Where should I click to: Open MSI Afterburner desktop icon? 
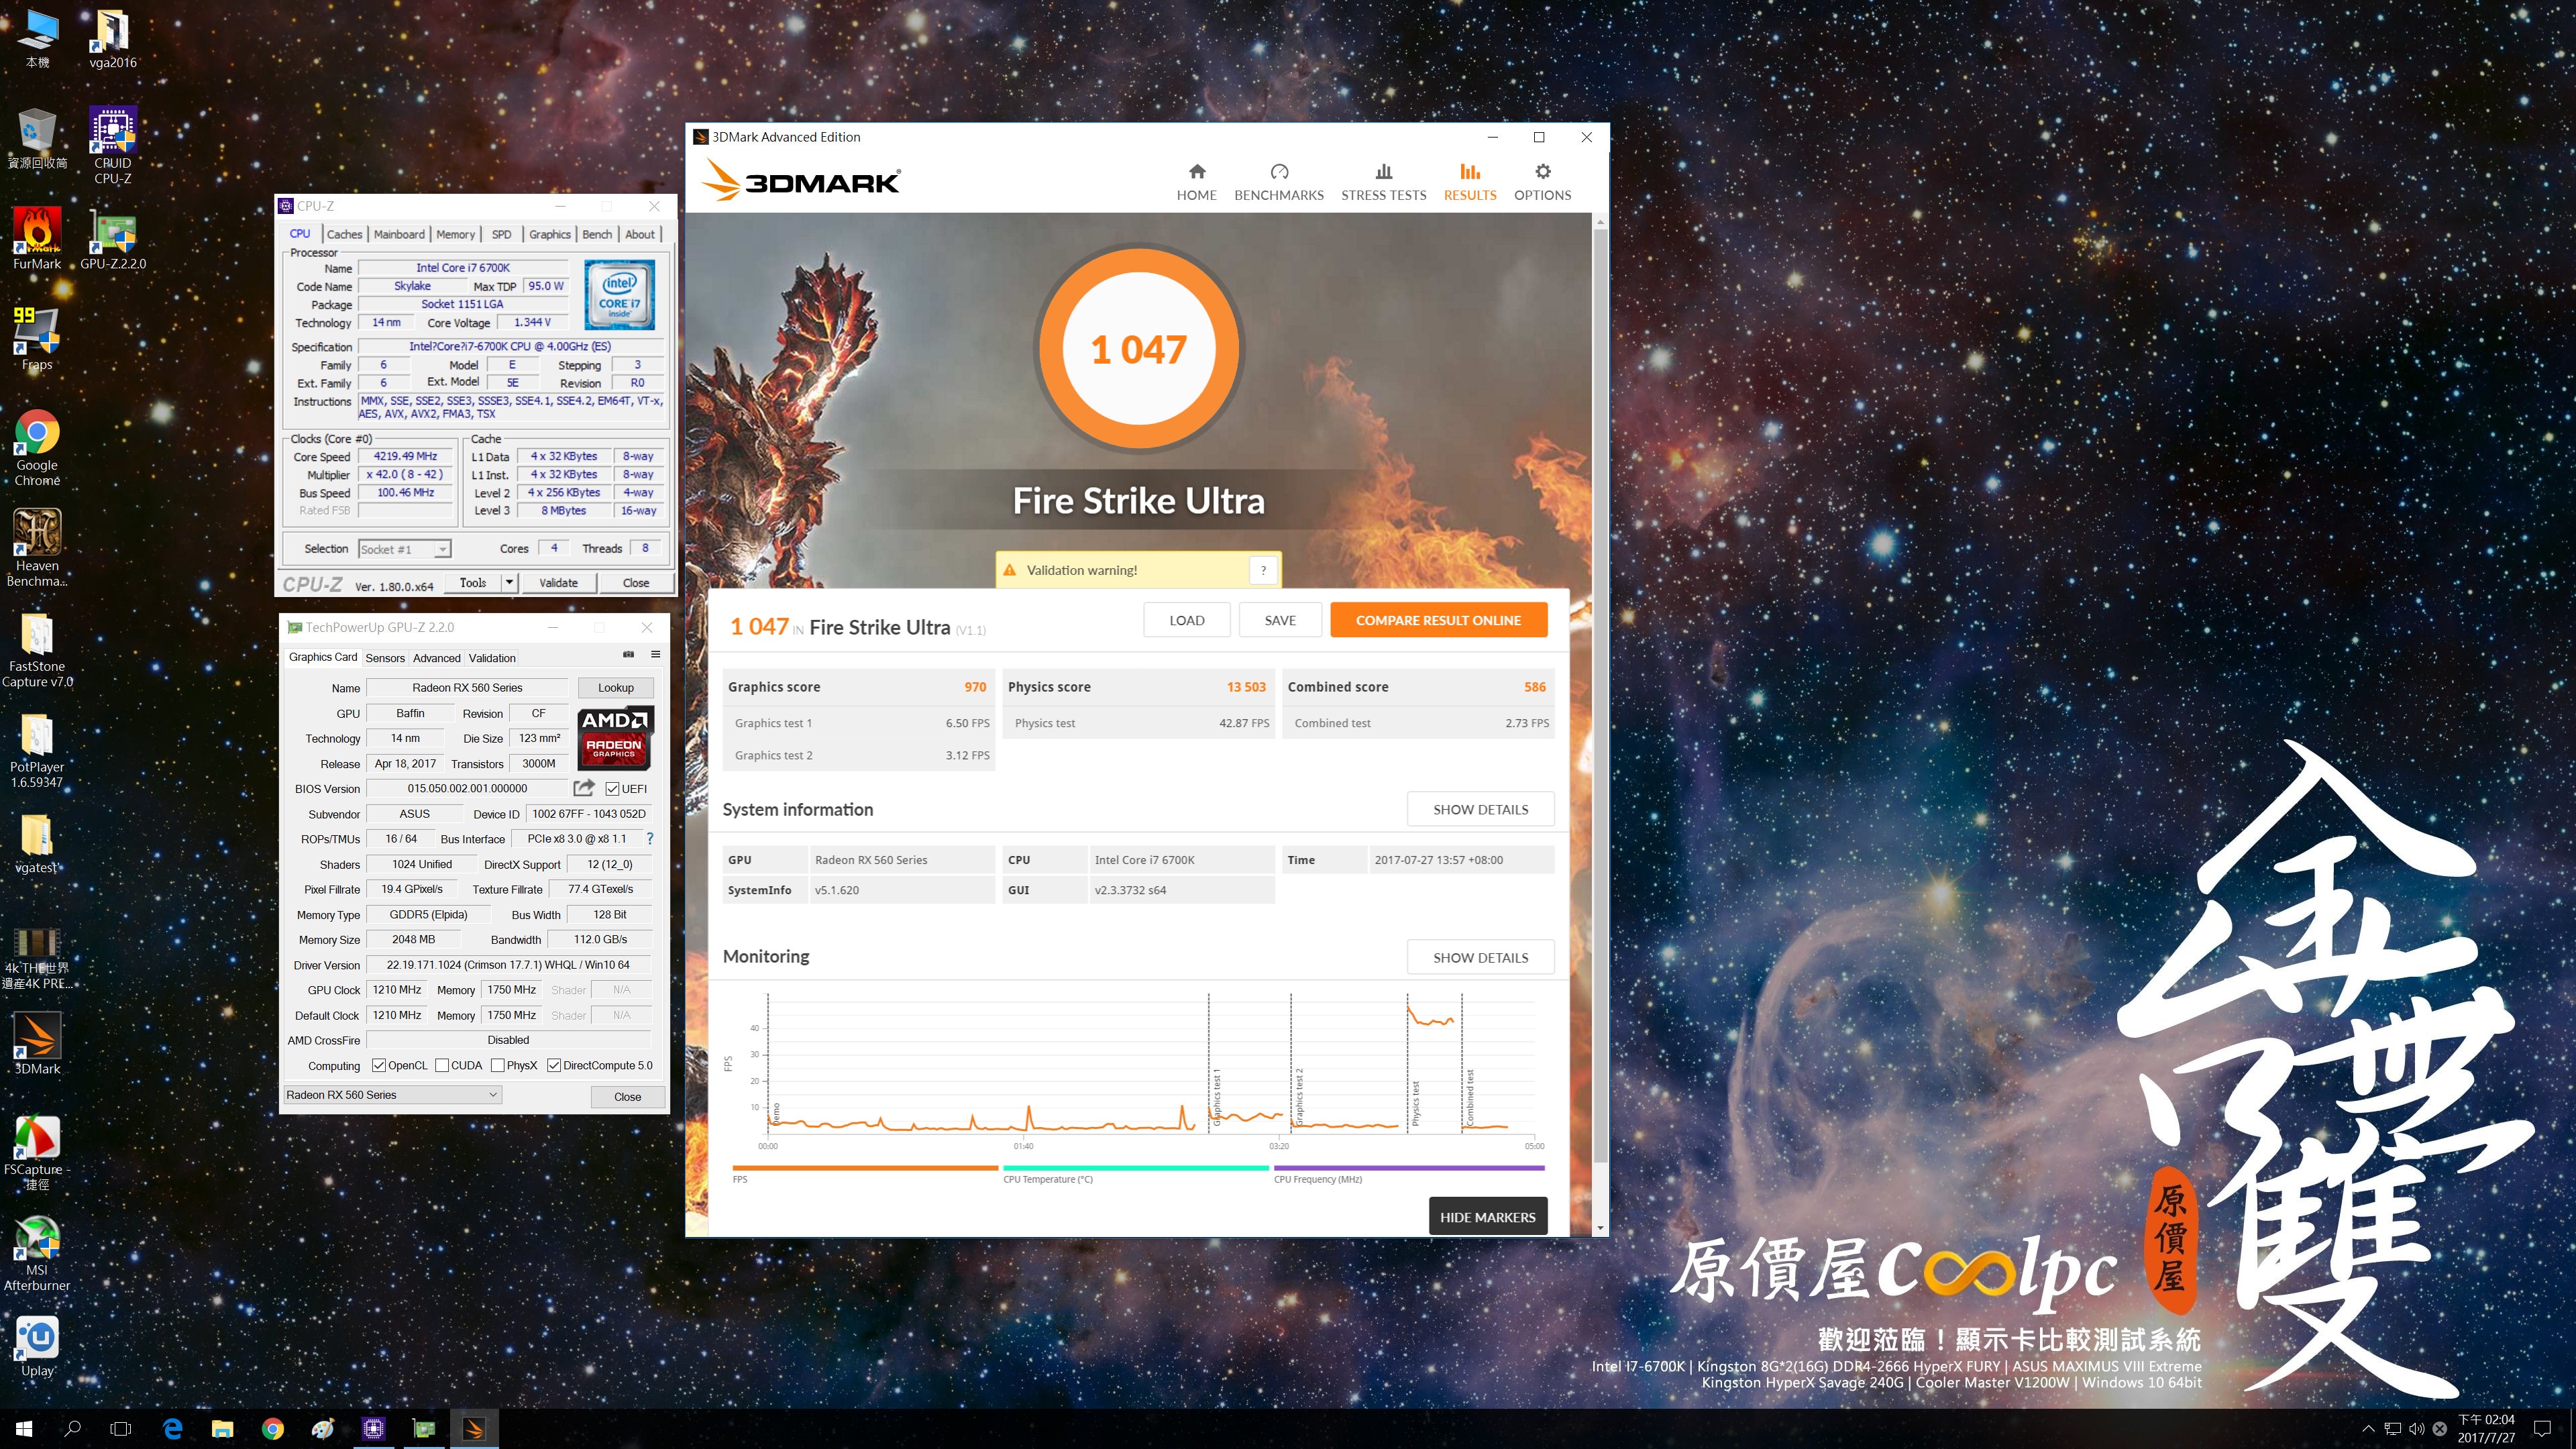37,1253
